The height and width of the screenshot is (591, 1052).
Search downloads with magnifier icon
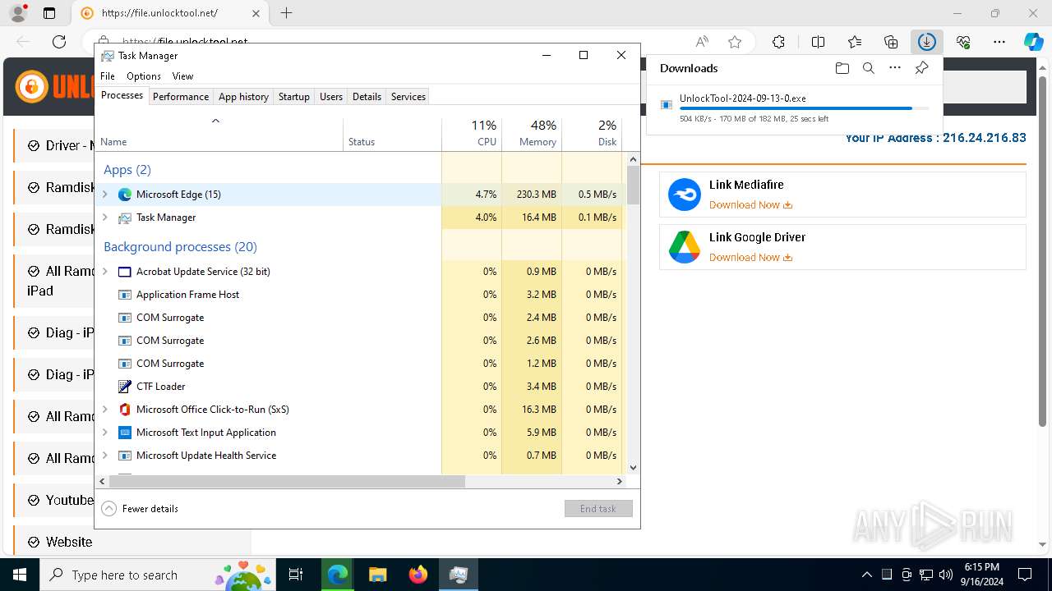coord(868,68)
